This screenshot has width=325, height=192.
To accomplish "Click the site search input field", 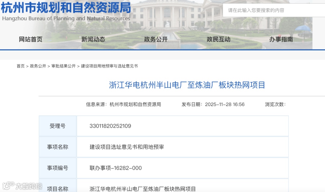I will [x=274, y=10].
